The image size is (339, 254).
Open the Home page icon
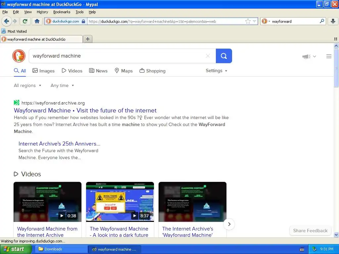coord(37,21)
